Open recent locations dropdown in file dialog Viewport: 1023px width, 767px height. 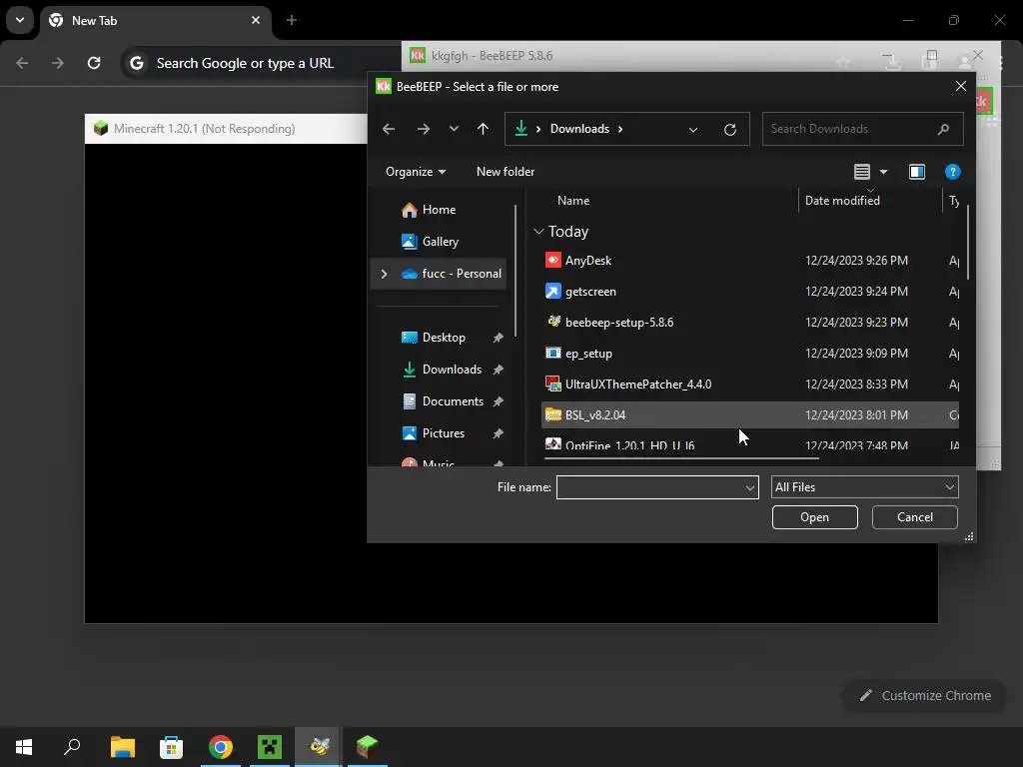(454, 129)
